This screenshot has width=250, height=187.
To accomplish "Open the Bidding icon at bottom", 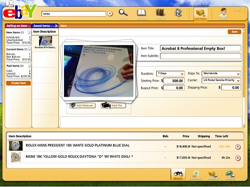I will click(213, 175).
